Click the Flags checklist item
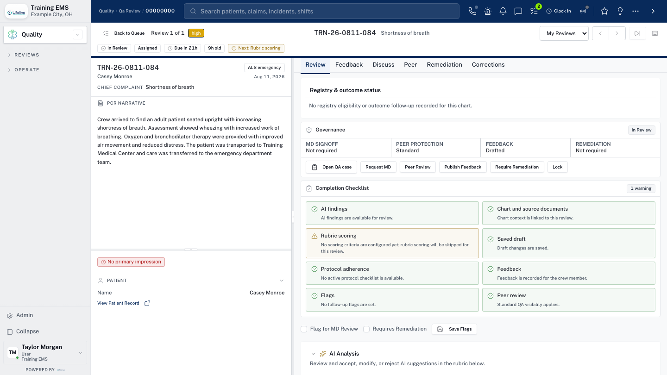 tap(392, 300)
